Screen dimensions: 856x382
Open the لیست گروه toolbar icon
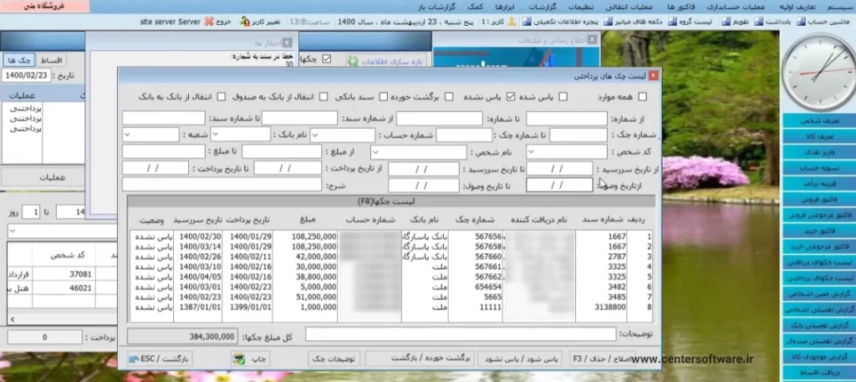point(673,22)
